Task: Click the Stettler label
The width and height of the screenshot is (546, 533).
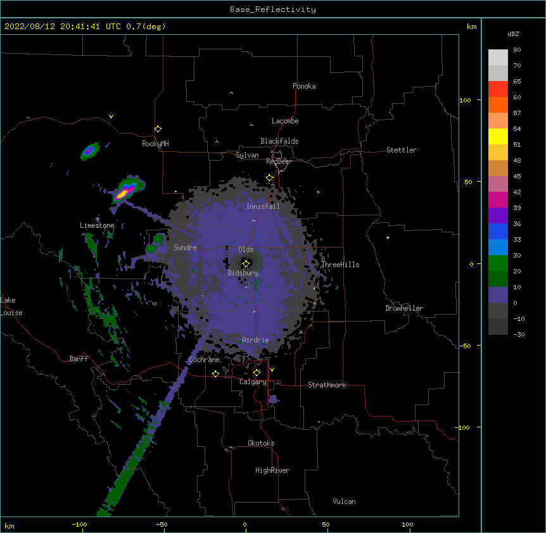Action: (x=402, y=150)
